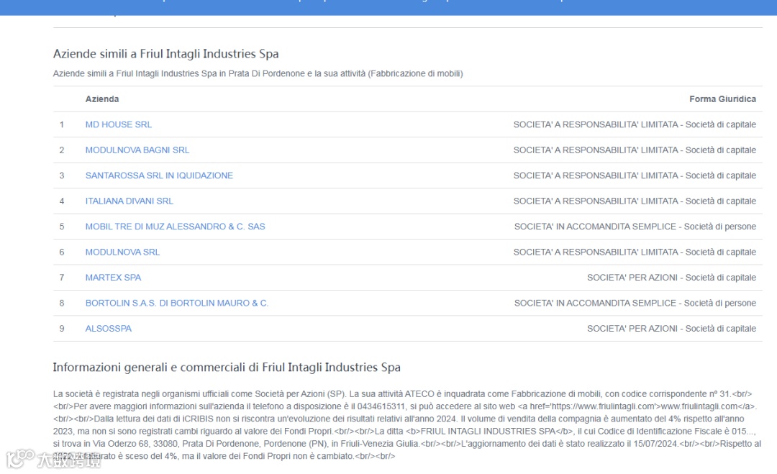Image resolution: width=777 pixels, height=474 pixels.
Task: Click 'SOCIETA' IN ACCOMANDITA SEMPLICE' in BORTOLIN row
Action: [595, 303]
